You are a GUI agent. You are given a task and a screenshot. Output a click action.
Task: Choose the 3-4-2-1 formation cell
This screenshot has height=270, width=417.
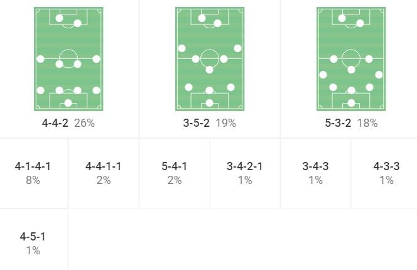pyautogui.click(x=245, y=173)
